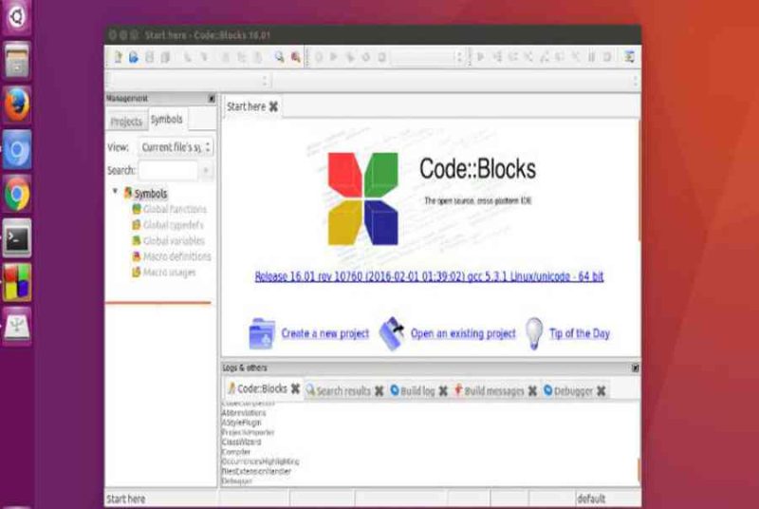The height and width of the screenshot is (509, 759).
Task: Select Global typedefs in symbols tree
Action: tap(174, 225)
